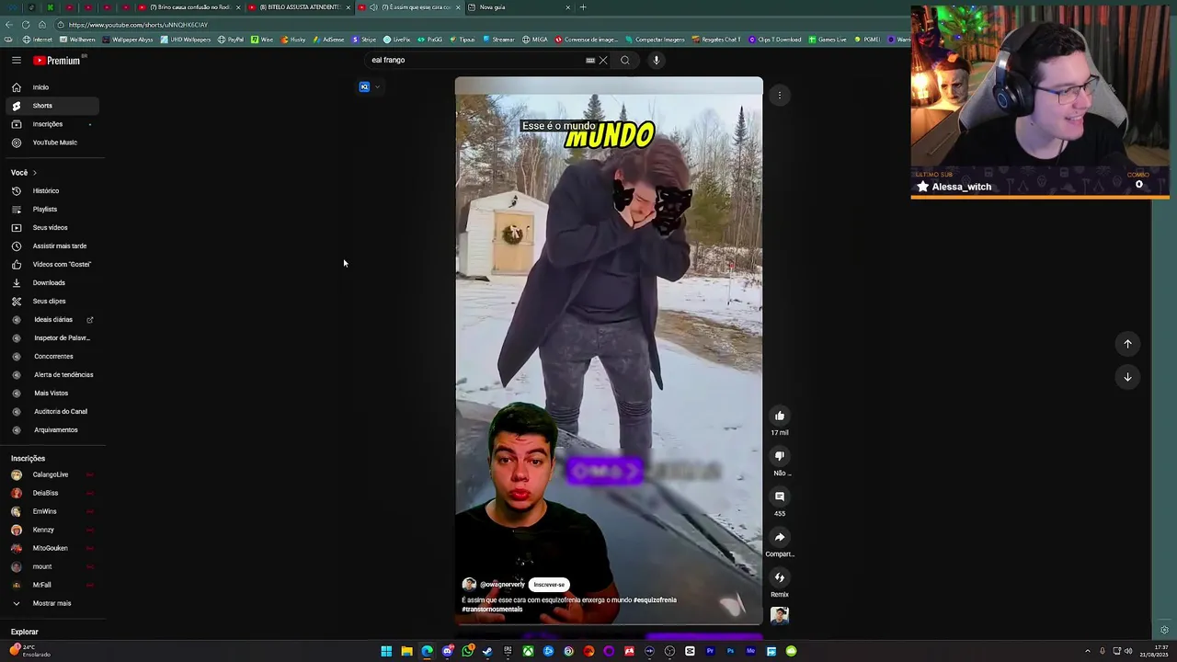The image size is (1177, 662).
Task: Open a new browser tab with plus
Action: [583, 7]
